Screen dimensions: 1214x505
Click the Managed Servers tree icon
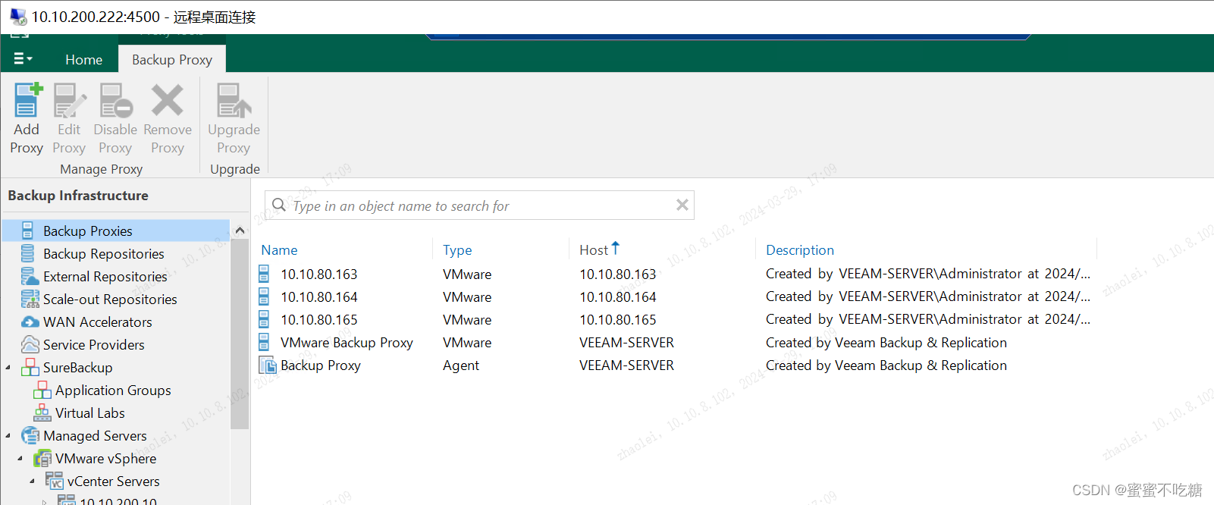point(30,435)
